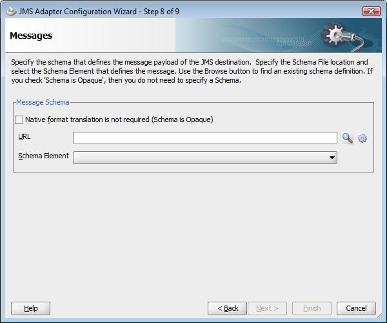Click the wizard title bar application icon
The height and width of the screenshot is (323, 387).
(x=11, y=12)
